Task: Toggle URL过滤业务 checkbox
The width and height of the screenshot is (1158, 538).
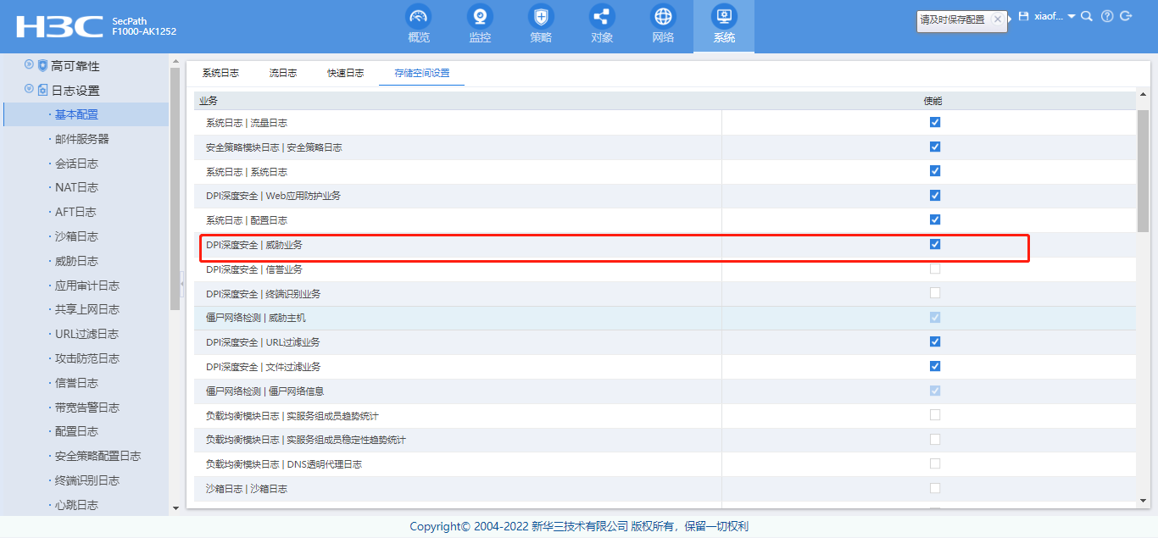Action: pyautogui.click(x=935, y=341)
